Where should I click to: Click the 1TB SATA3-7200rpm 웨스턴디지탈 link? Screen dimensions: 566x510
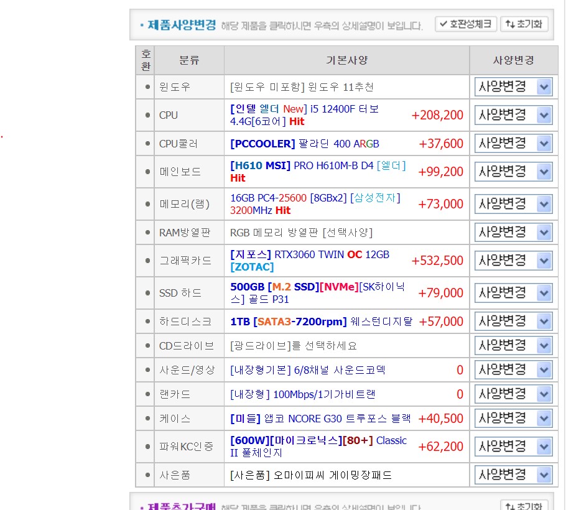pyautogui.click(x=322, y=321)
